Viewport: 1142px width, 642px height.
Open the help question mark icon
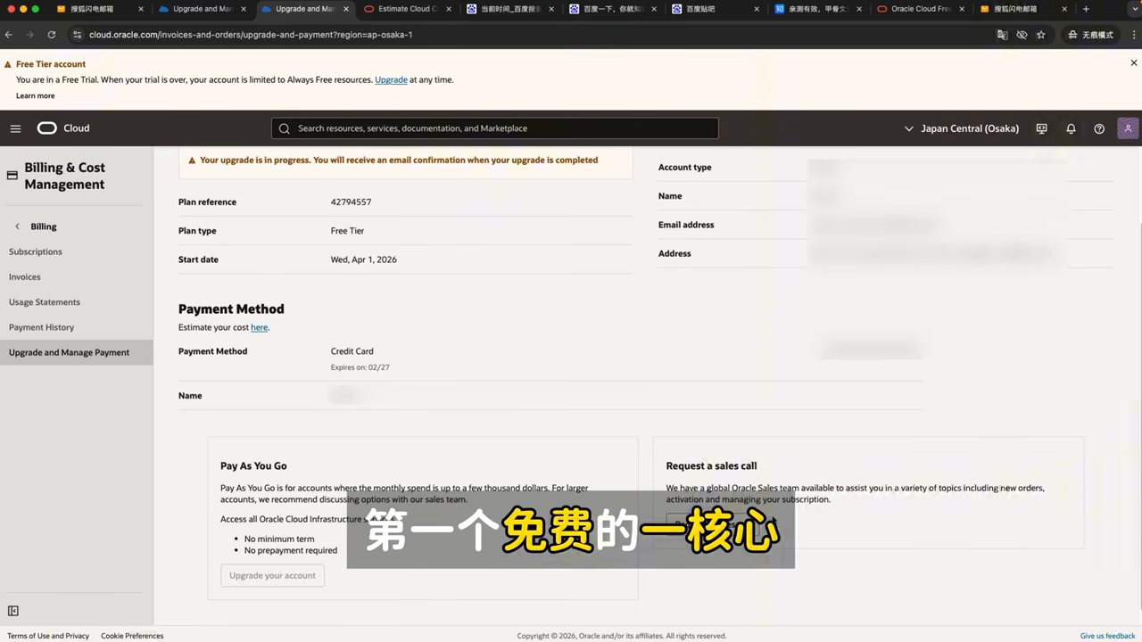(1099, 128)
